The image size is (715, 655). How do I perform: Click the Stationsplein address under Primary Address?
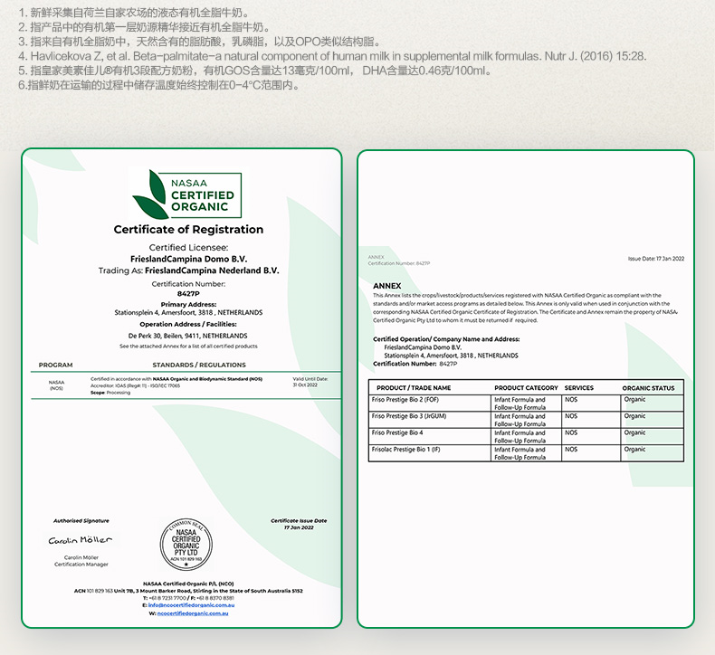click(x=188, y=313)
